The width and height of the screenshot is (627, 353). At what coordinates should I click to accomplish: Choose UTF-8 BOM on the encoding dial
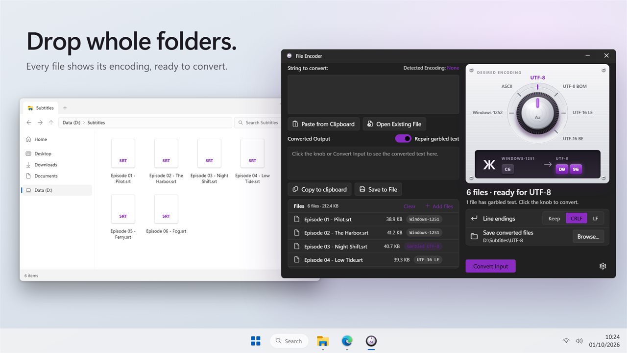575,86
